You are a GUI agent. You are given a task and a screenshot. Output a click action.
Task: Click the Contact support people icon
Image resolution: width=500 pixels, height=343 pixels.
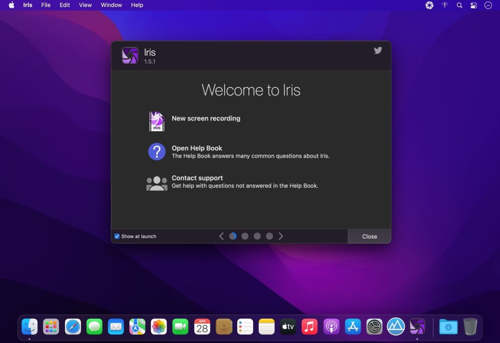[157, 183]
